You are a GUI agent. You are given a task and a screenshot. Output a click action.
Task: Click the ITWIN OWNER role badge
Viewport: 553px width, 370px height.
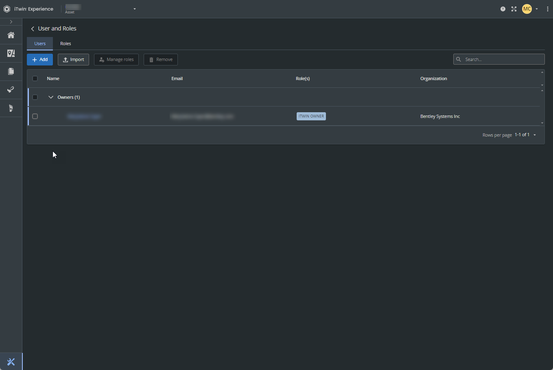tap(311, 116)
